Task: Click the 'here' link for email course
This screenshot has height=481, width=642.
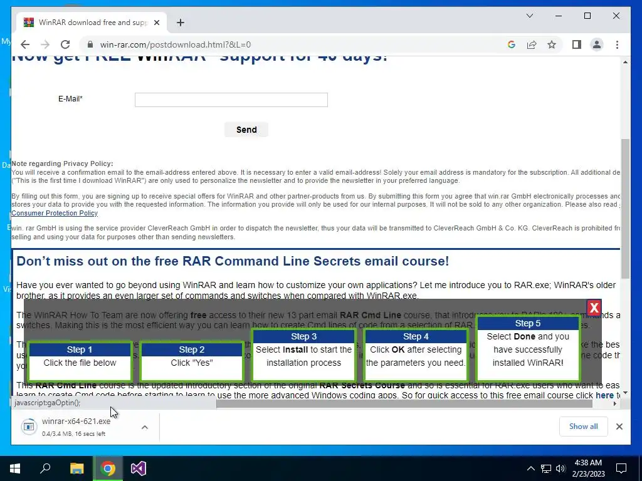Action: [604, 395]
